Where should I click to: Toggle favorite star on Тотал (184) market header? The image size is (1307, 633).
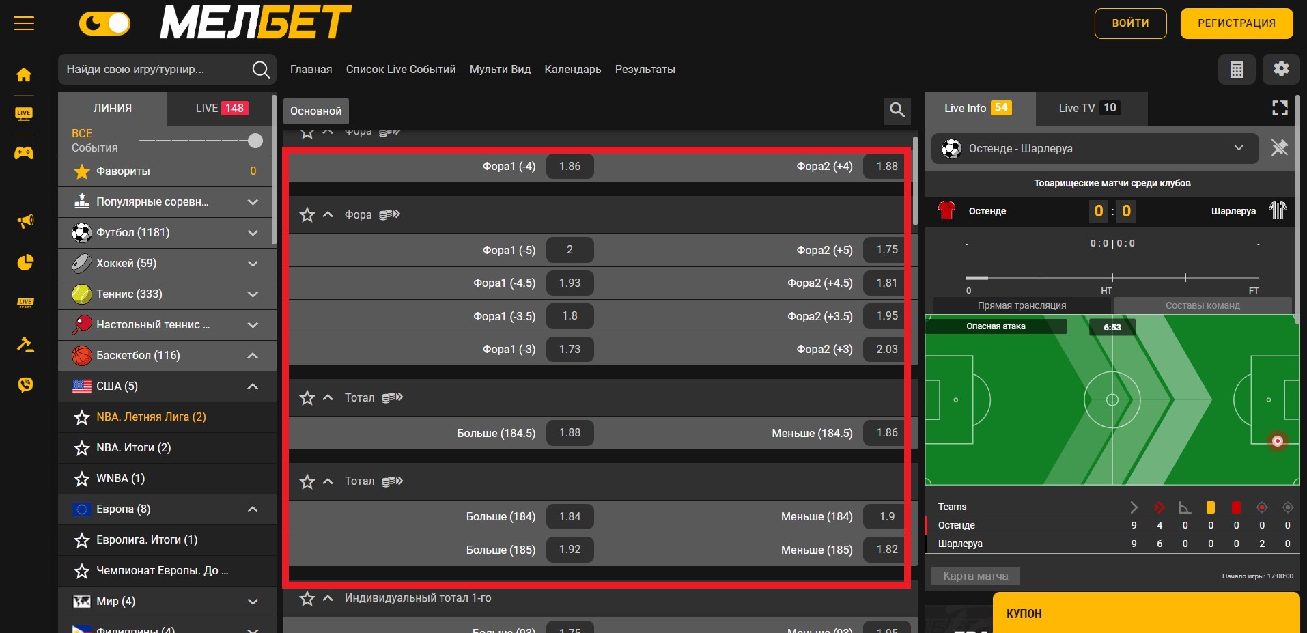(x=307, y=481)
